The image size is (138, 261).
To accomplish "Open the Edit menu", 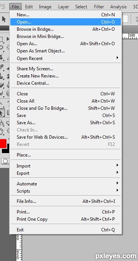I will [29, 7].
